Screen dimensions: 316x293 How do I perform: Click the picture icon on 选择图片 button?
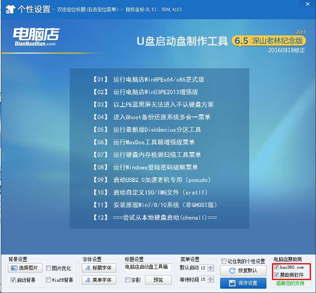click(13, 269)
